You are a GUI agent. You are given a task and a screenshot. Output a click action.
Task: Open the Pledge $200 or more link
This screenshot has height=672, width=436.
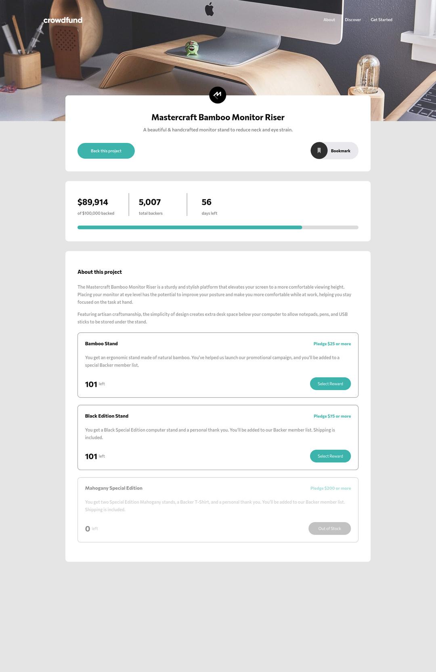[330, 488]
